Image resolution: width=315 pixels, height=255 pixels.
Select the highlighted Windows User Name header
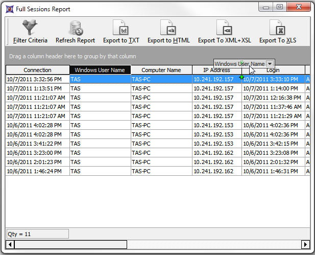pyautogui.click(x=100, y=70)
